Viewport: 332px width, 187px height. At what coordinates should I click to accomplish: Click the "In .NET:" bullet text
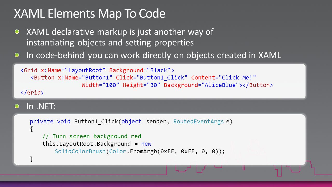tap(41, 106)
